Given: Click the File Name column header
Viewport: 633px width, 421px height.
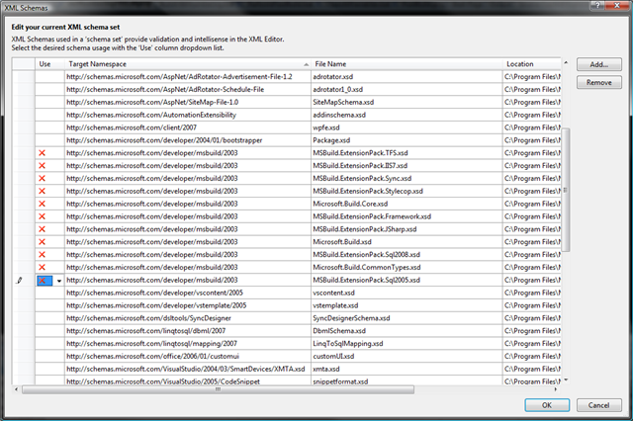Looking at the screenshot, I should (x=407, y=64).
